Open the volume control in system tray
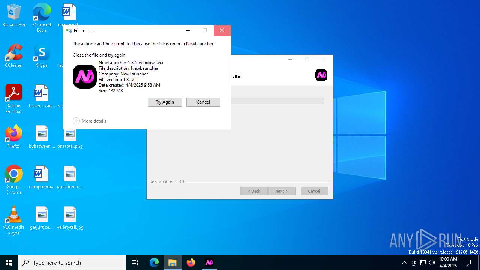Viewport: 480px width, 270px height. coord(432,262)
